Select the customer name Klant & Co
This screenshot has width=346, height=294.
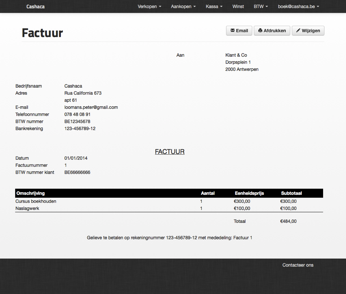point(236,55)
